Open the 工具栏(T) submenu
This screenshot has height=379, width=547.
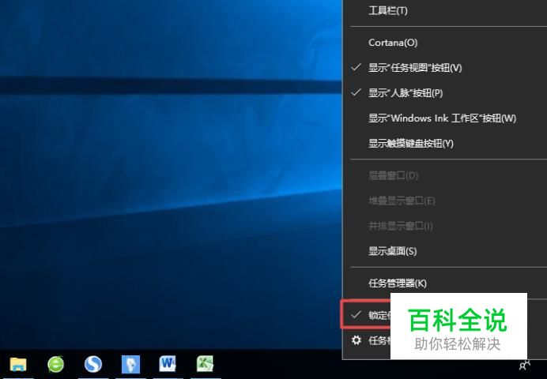click(445, 11)
